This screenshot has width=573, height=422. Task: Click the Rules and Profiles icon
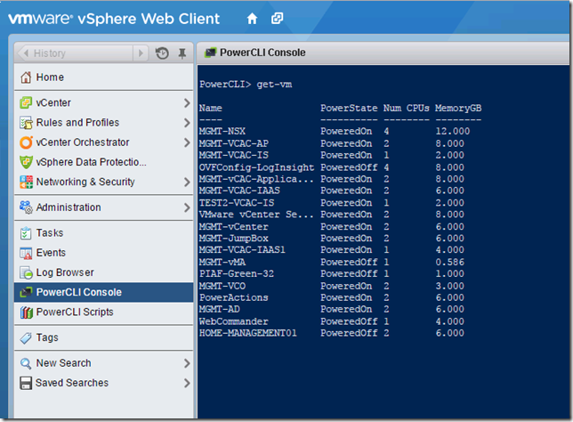[26, 123]
